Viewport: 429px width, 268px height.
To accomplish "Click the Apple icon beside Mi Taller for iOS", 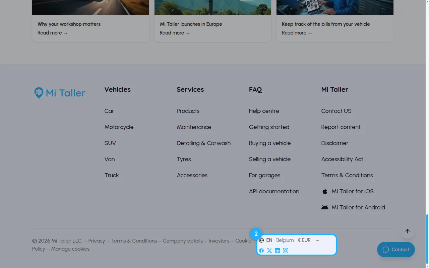I will click(324, 191).
